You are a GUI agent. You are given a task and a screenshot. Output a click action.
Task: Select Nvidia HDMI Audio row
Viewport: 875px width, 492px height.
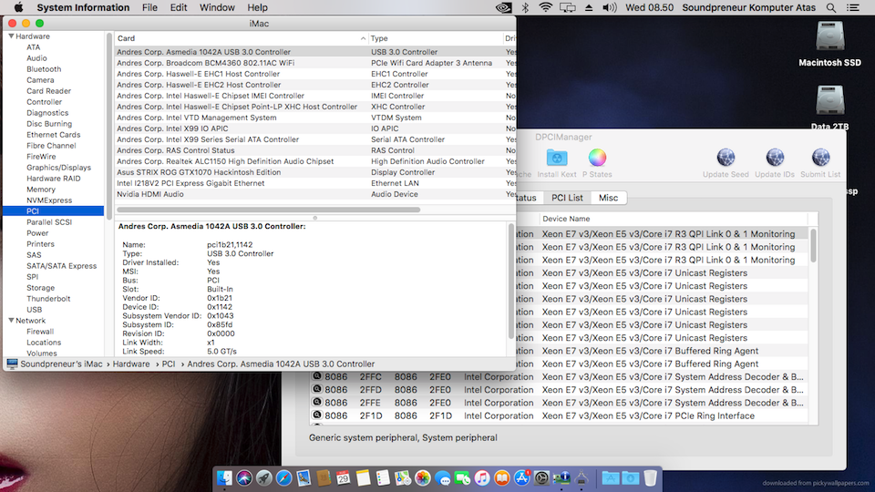[x=315, y=194]
